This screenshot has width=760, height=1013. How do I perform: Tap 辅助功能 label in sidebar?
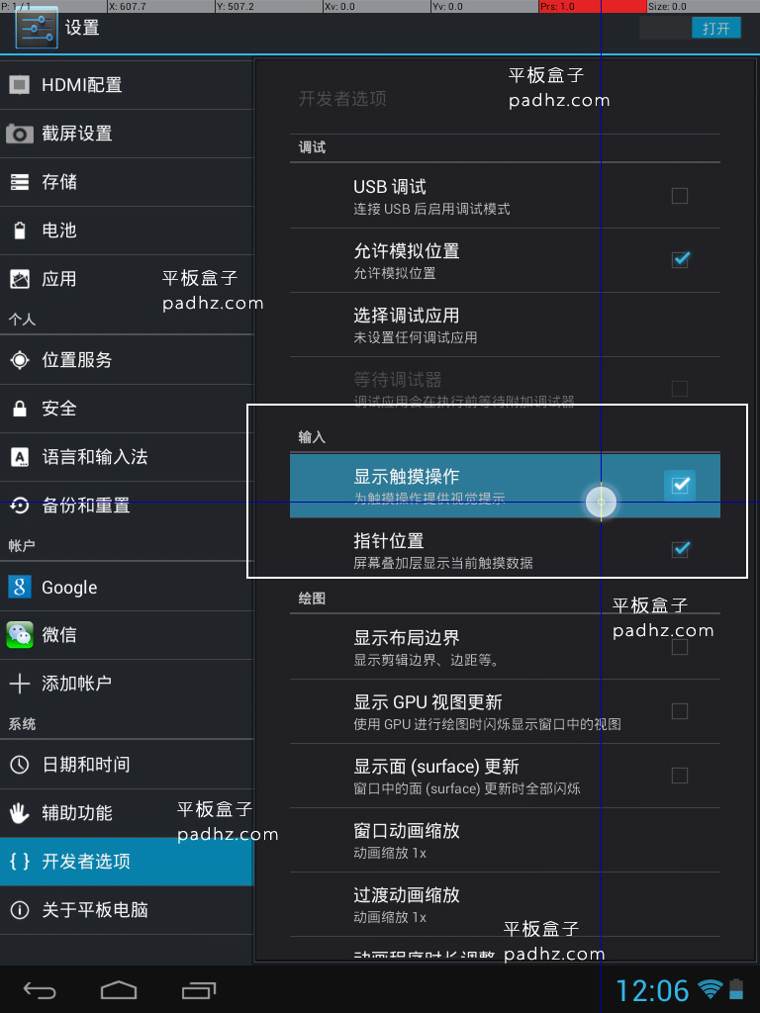click(x=77, y=813)
